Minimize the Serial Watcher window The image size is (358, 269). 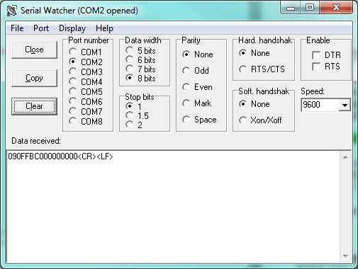291,8
